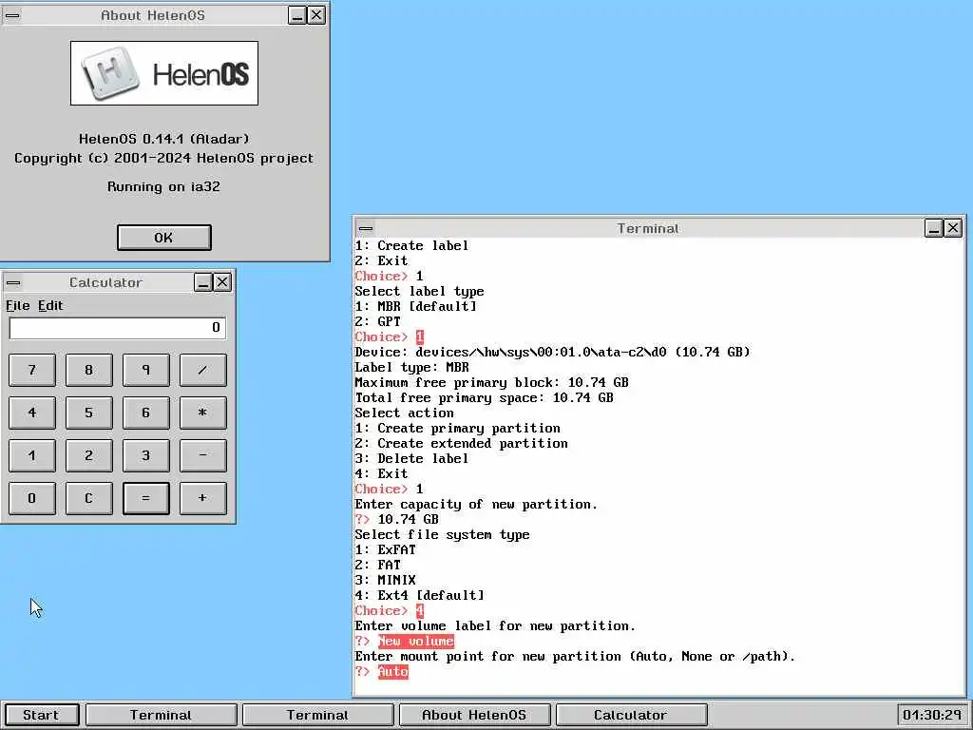Click the '?> 10.74 GB' capacity line
This screenshot has height=730, width=973.
[x=396, y=520]
